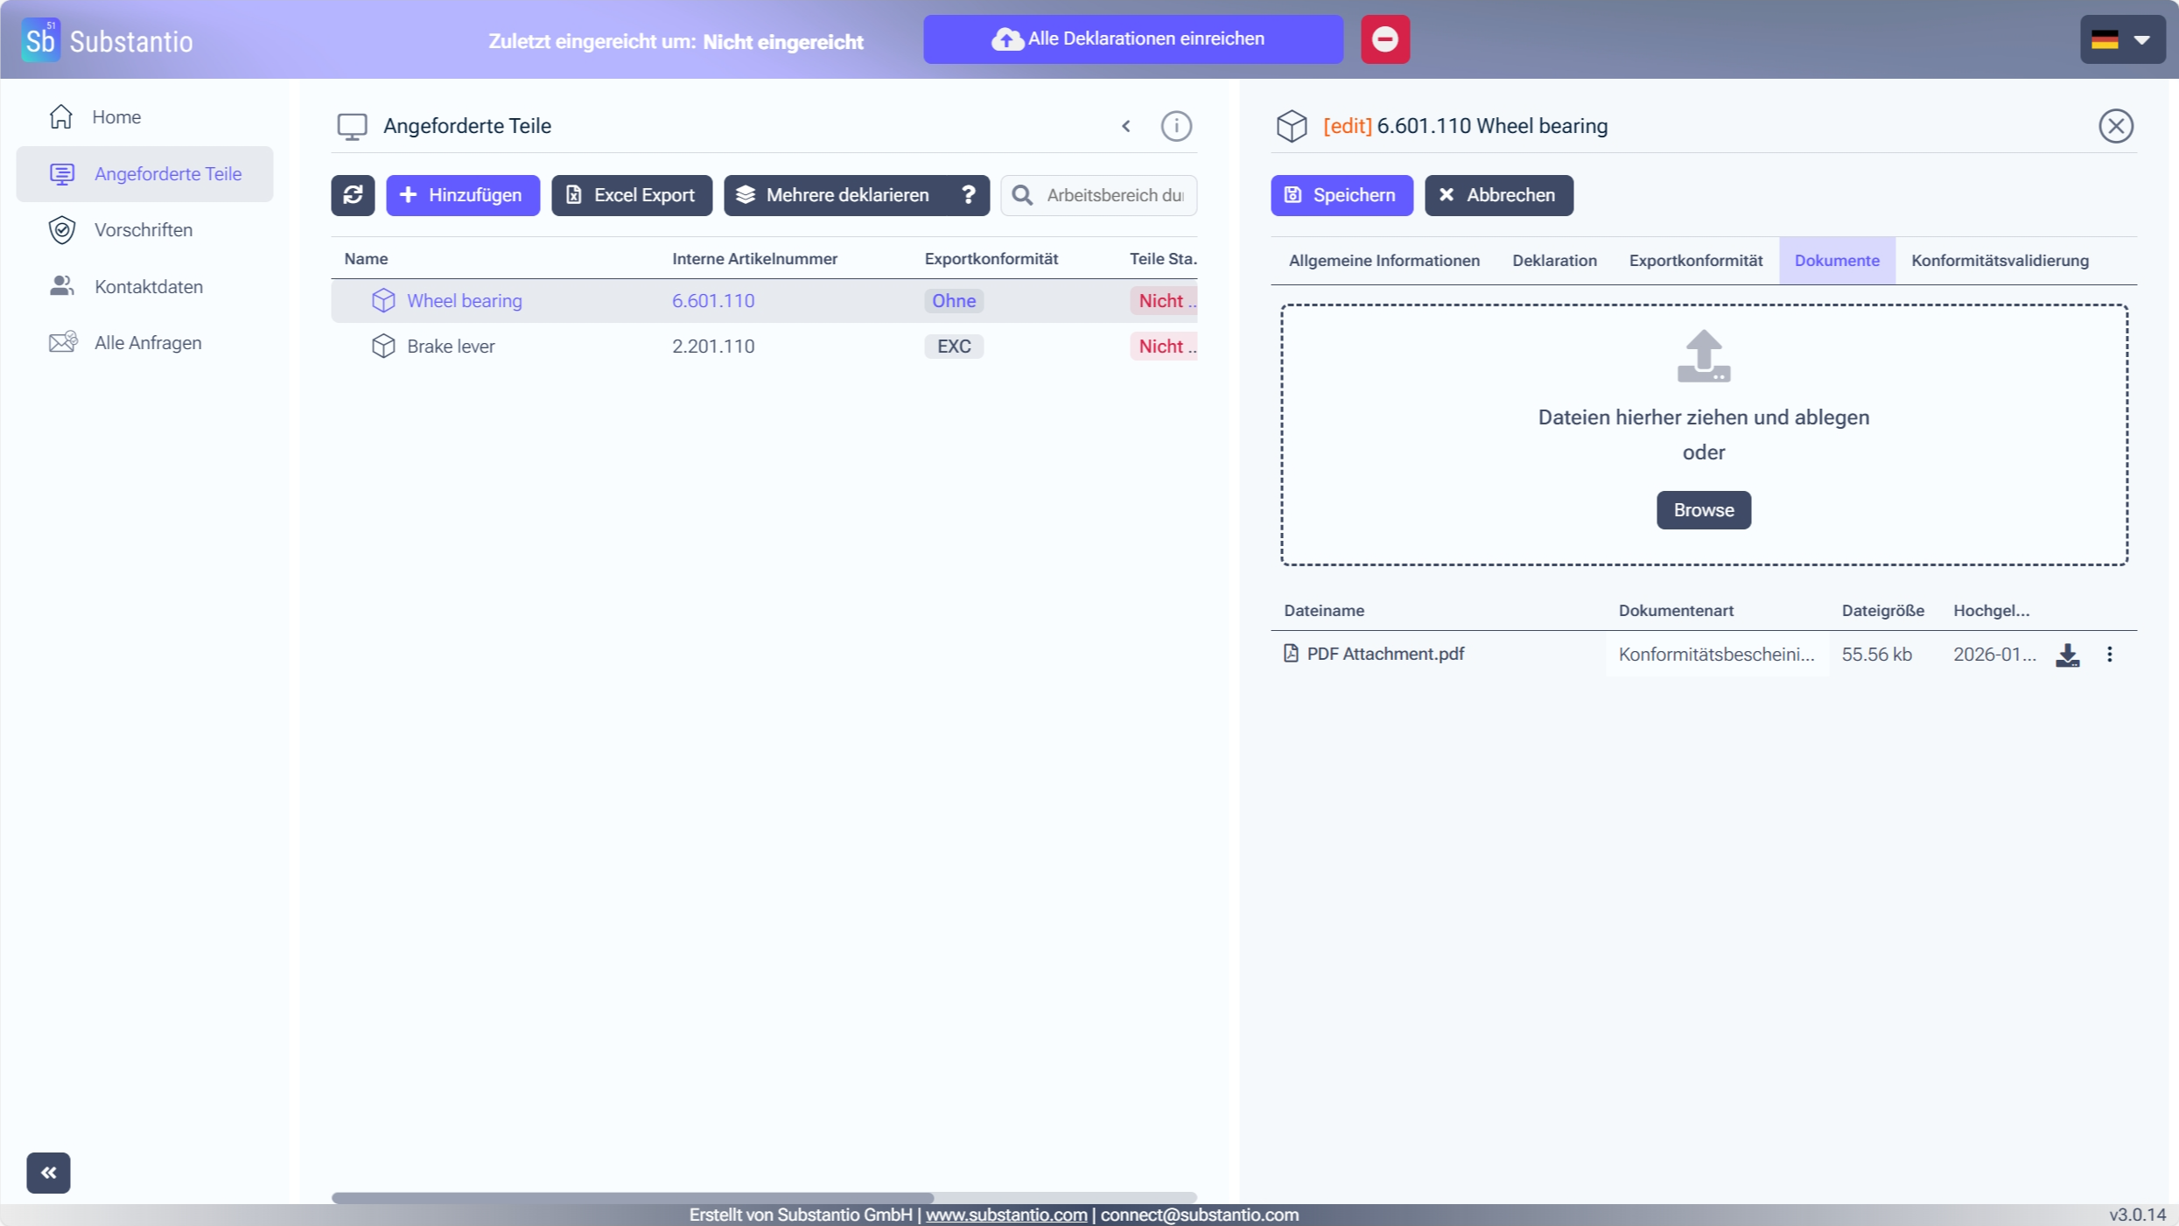
Task: Open the language flag dropdown
Action: [x=2121, y=39]
